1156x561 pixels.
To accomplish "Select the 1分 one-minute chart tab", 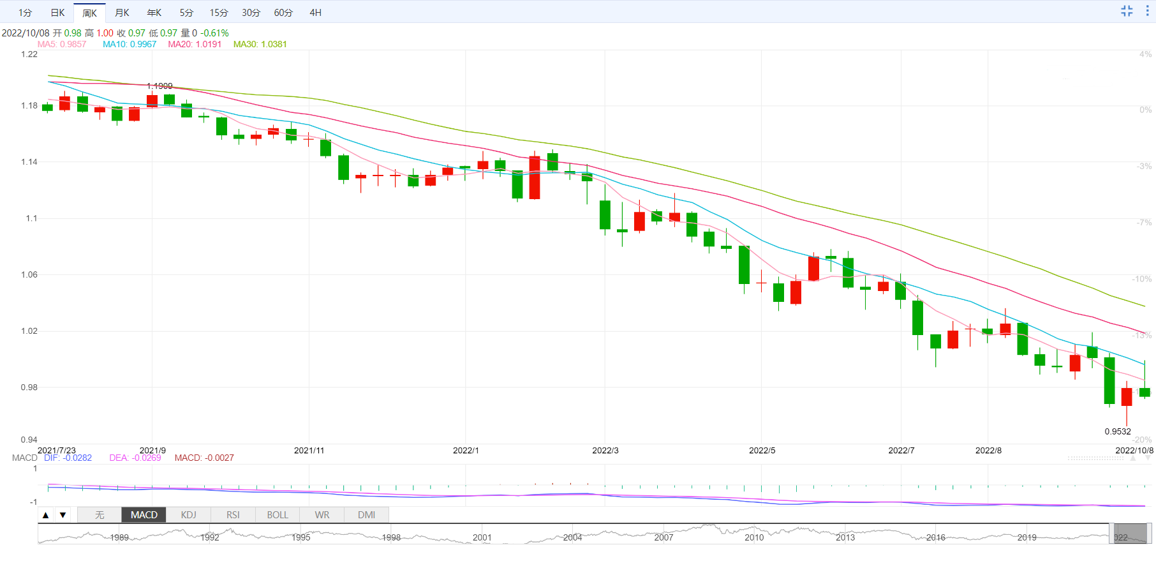I will [x=25, y=13].
